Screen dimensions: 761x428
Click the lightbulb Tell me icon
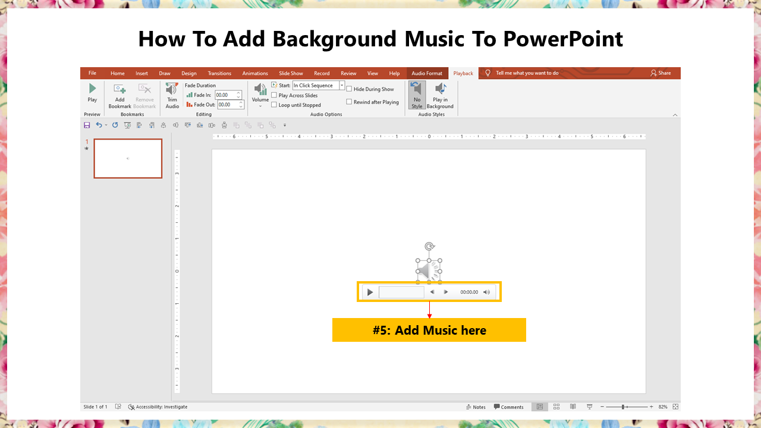click(488, 73)
